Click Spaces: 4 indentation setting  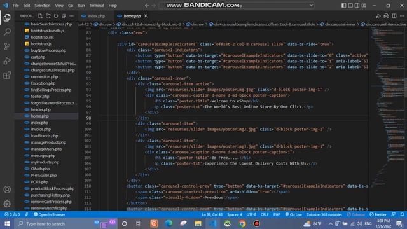235,214
